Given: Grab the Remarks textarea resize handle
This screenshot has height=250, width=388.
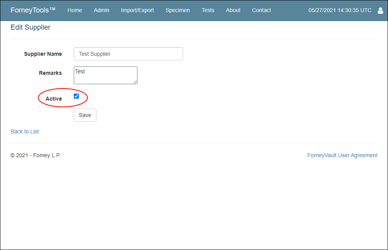Looking at the screenshot, I should click(135, 82).
